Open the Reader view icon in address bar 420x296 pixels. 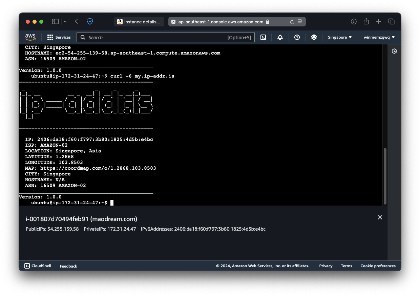300,22
